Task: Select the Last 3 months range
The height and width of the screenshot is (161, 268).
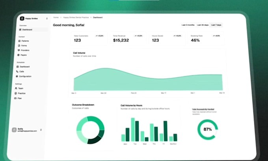Action: tap(188, 25)
